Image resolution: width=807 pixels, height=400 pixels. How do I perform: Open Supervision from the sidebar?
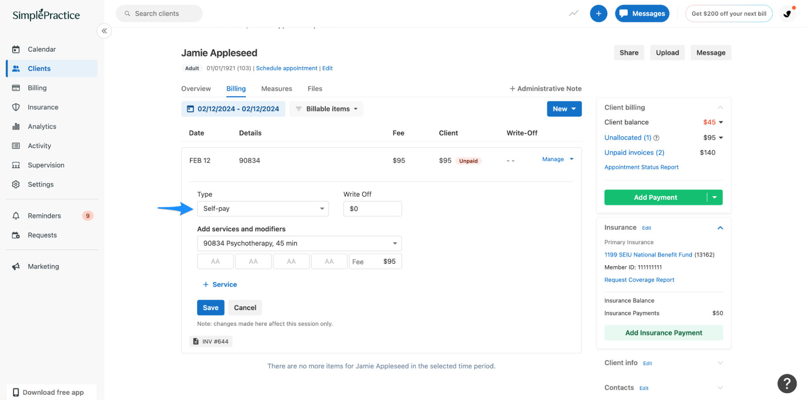46,165
